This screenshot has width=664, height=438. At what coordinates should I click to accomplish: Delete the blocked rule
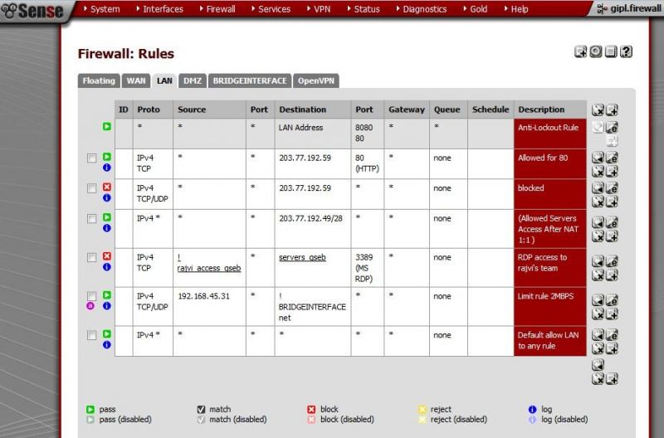[x=598, y=202]
